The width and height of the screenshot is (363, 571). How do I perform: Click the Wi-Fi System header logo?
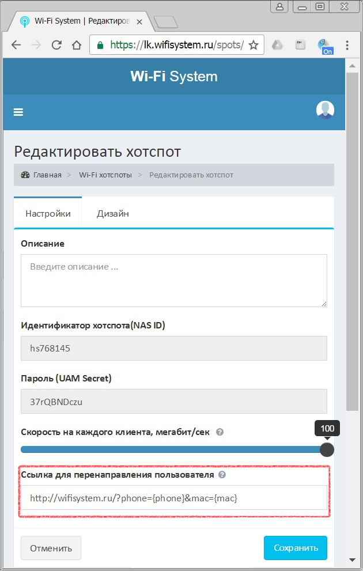(174, 77)
